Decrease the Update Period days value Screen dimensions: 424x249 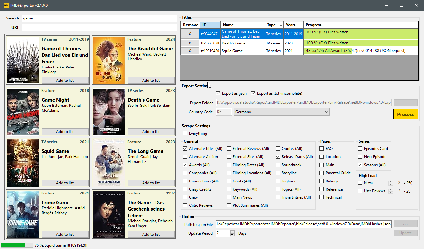[232, 235]
